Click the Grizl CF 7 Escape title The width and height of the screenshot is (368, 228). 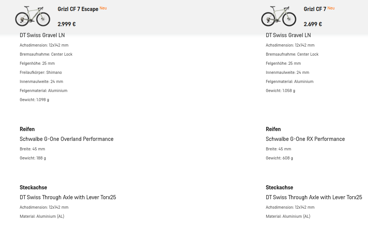pyautogui.click(x=78, y=9)
